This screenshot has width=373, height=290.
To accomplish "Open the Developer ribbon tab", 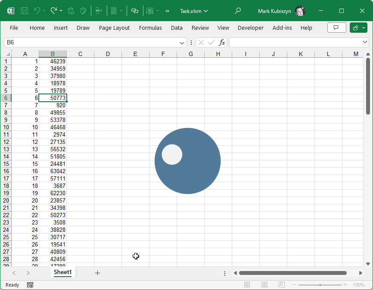I will pos(250,28).
